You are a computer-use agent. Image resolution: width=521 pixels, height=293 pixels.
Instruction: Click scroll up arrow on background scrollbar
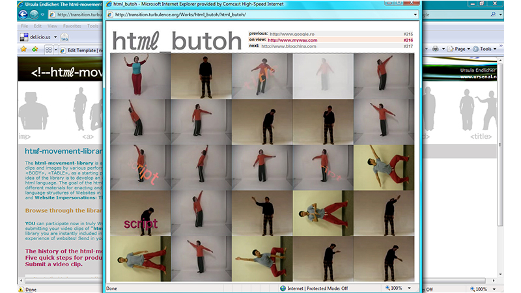point(500,60)
